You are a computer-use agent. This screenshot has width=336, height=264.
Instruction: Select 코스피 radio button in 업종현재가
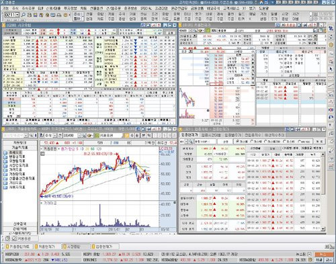pyautogui.click(x=237, y=142)
